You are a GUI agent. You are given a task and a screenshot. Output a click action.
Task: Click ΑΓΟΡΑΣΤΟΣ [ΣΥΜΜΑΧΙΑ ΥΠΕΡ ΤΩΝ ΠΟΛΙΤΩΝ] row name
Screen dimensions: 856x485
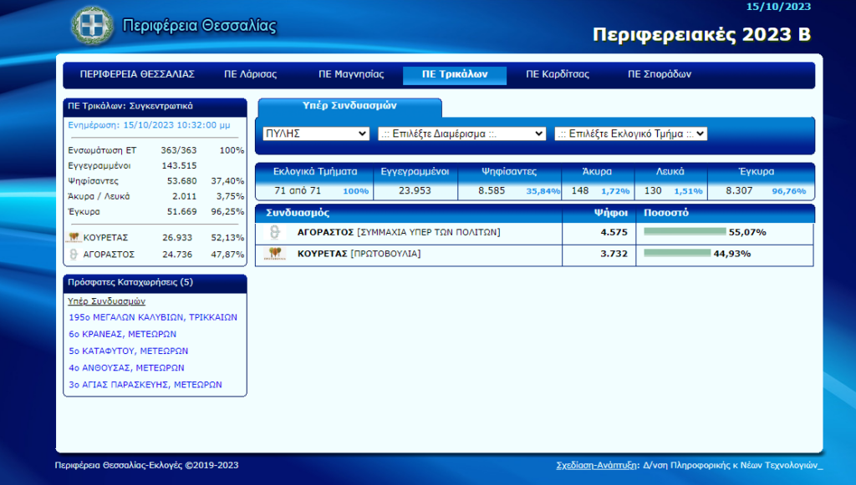399,232
